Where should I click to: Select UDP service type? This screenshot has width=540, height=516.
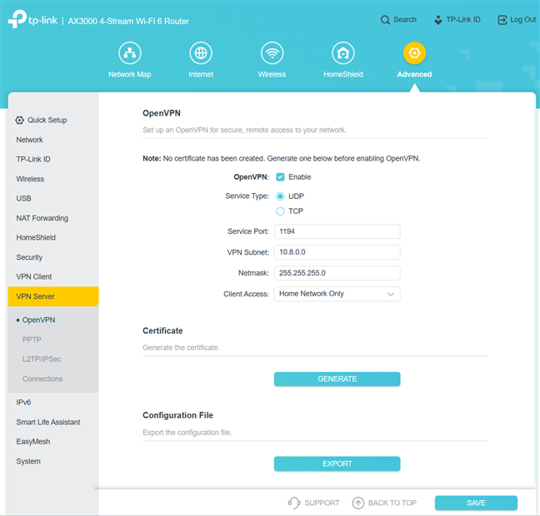pos(280,196)
